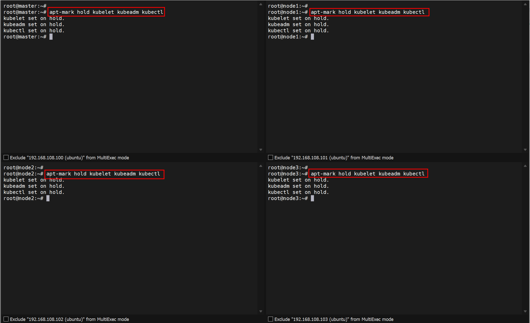
Task: Focus the root@node2 terminal cursor
Action: [x=48, y=198]
